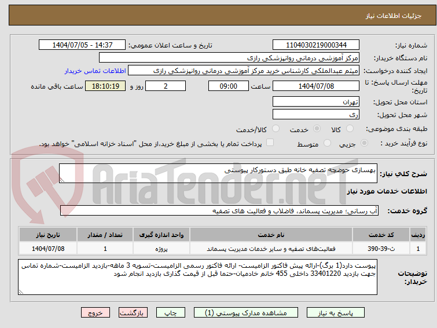Click the resize handle of شرح کلی نیاز box
The width and height of the screenshot is (437, 328).
[x=62, y=180]
